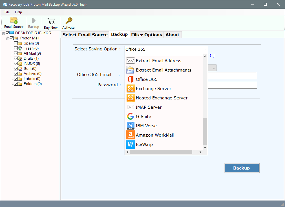
Task: Click the horizontal scrollbar in dropdown list
Action: 161,152
